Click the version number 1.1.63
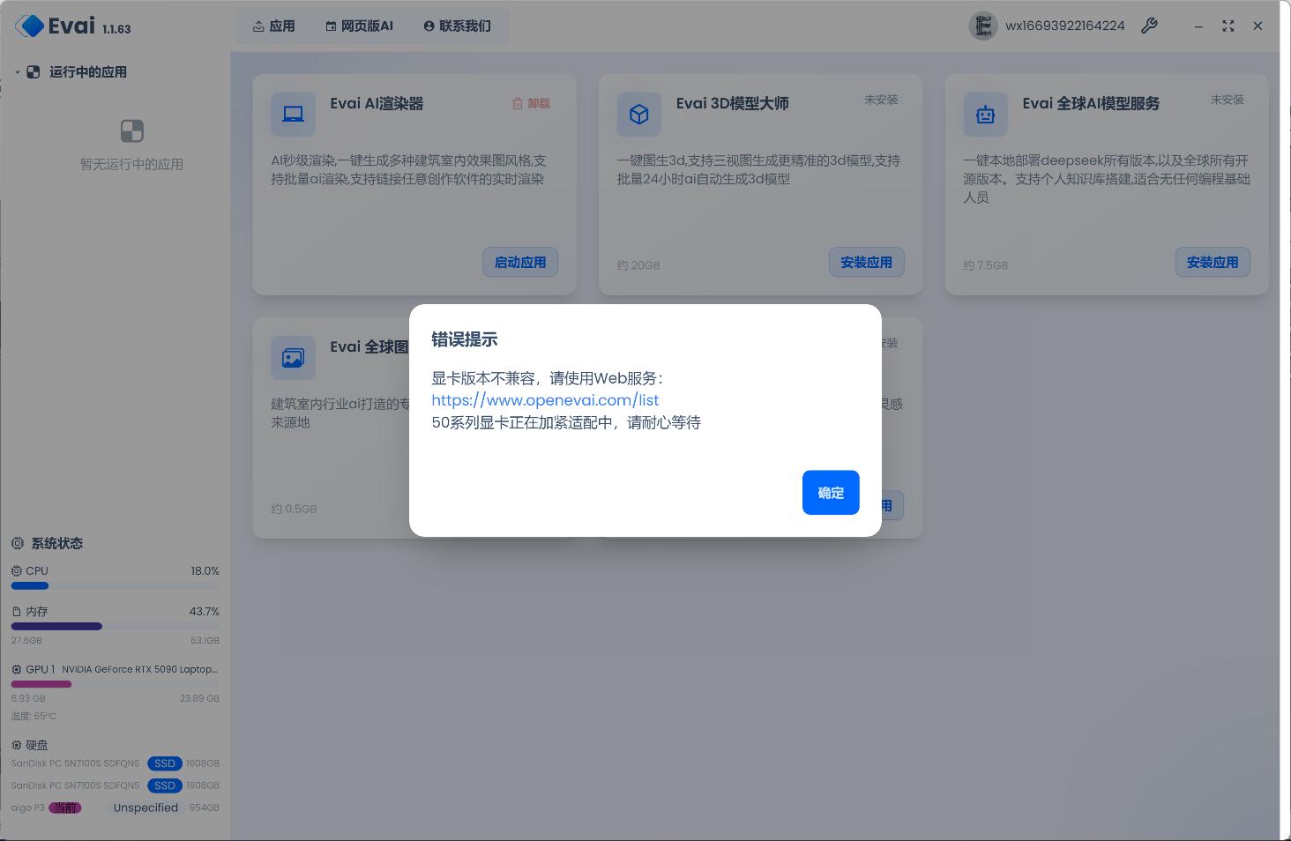Viewport: 1291px width, 841px height. point(116,29)
